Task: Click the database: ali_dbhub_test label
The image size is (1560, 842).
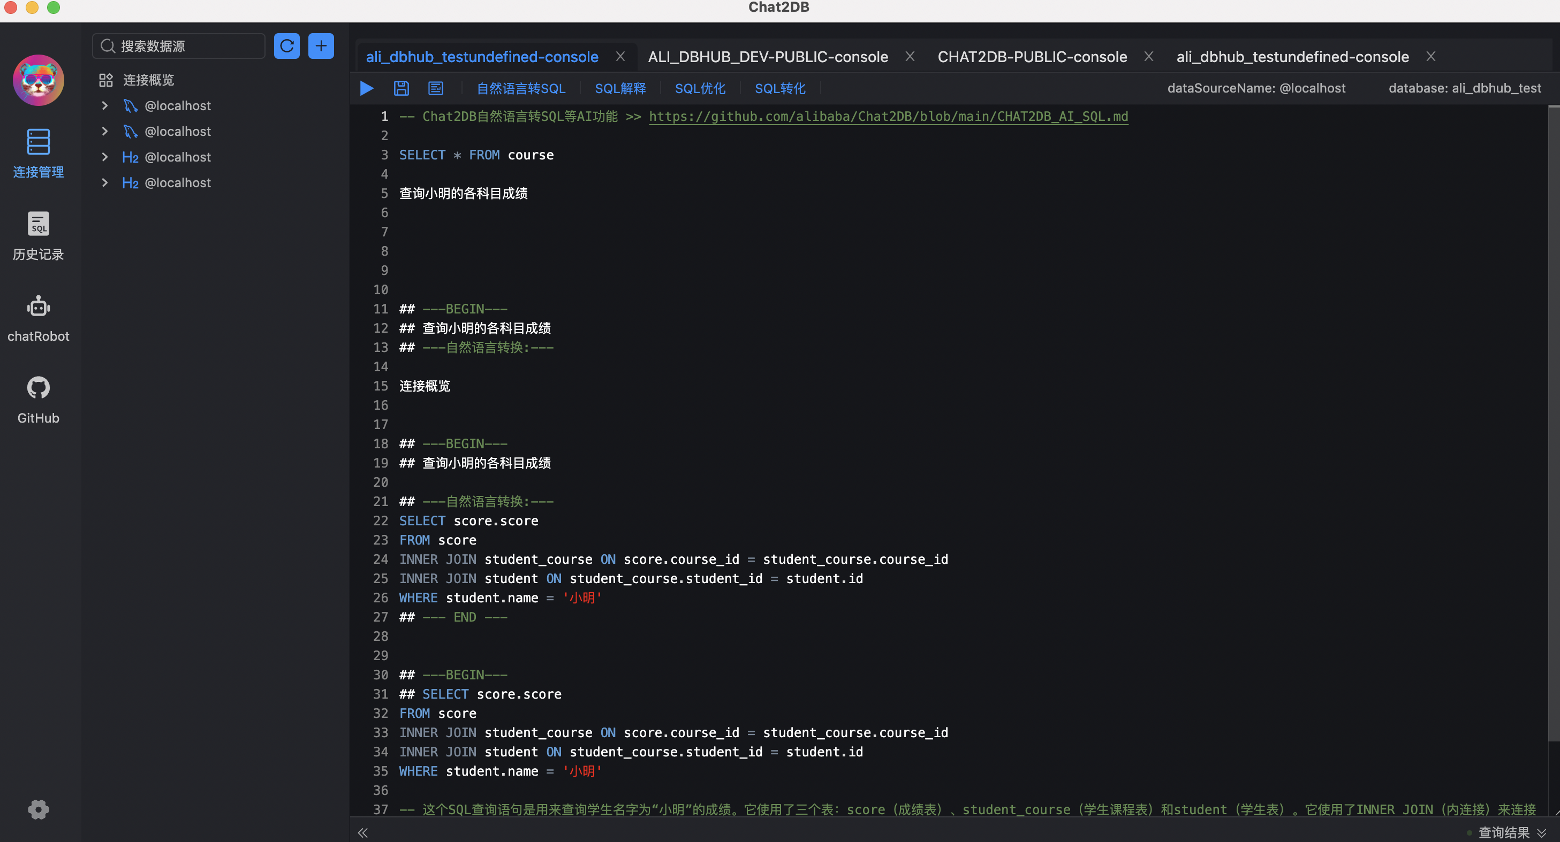Action: click(1464, 88)
